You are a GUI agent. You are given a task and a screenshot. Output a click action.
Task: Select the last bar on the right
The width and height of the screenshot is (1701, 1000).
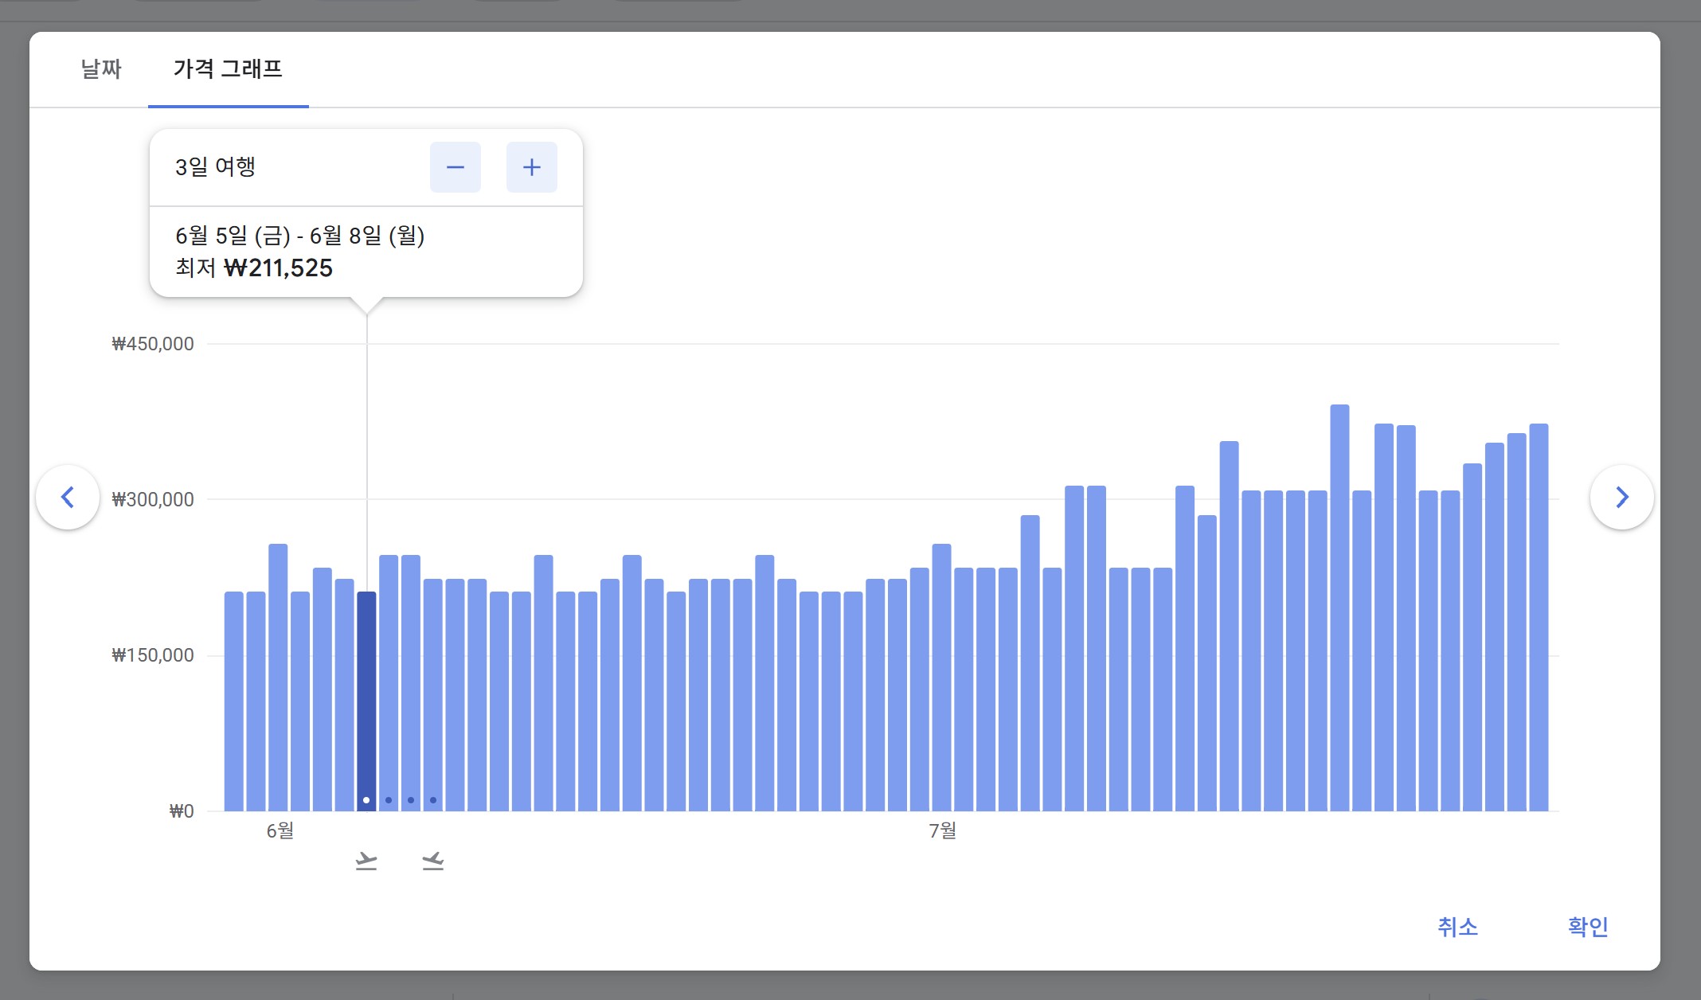coord(1539,617)
